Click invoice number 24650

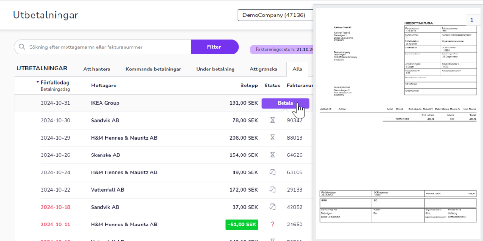(x=294, y=225)
